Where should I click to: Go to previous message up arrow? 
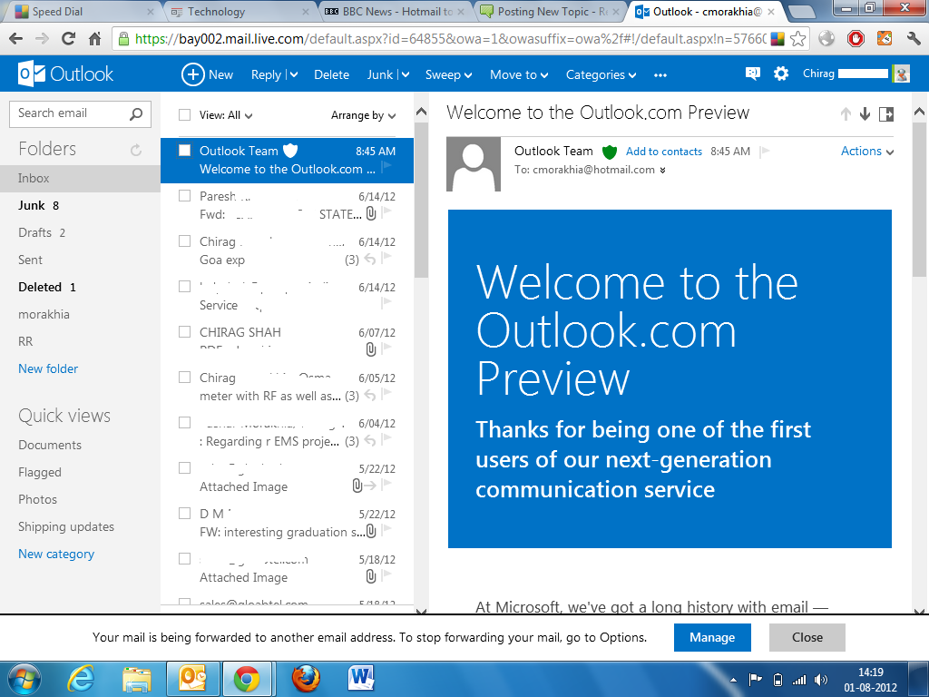[x=846, y=113]
